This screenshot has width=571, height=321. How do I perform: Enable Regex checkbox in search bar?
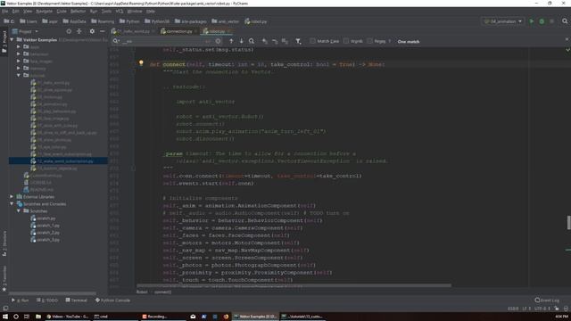point(370,41)
